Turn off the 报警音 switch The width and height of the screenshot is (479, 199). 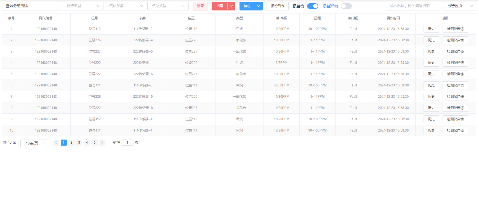(x=312, y=6)
